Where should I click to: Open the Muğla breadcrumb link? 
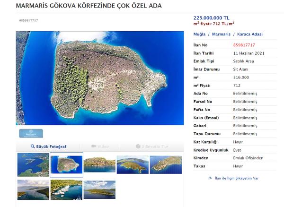[199, 34]
